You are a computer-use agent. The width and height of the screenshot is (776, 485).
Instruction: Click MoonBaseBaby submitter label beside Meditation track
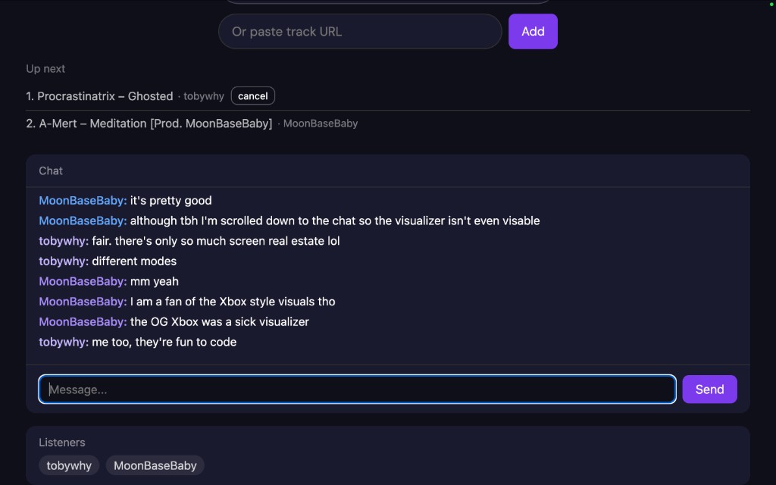[x=320, y=124]
